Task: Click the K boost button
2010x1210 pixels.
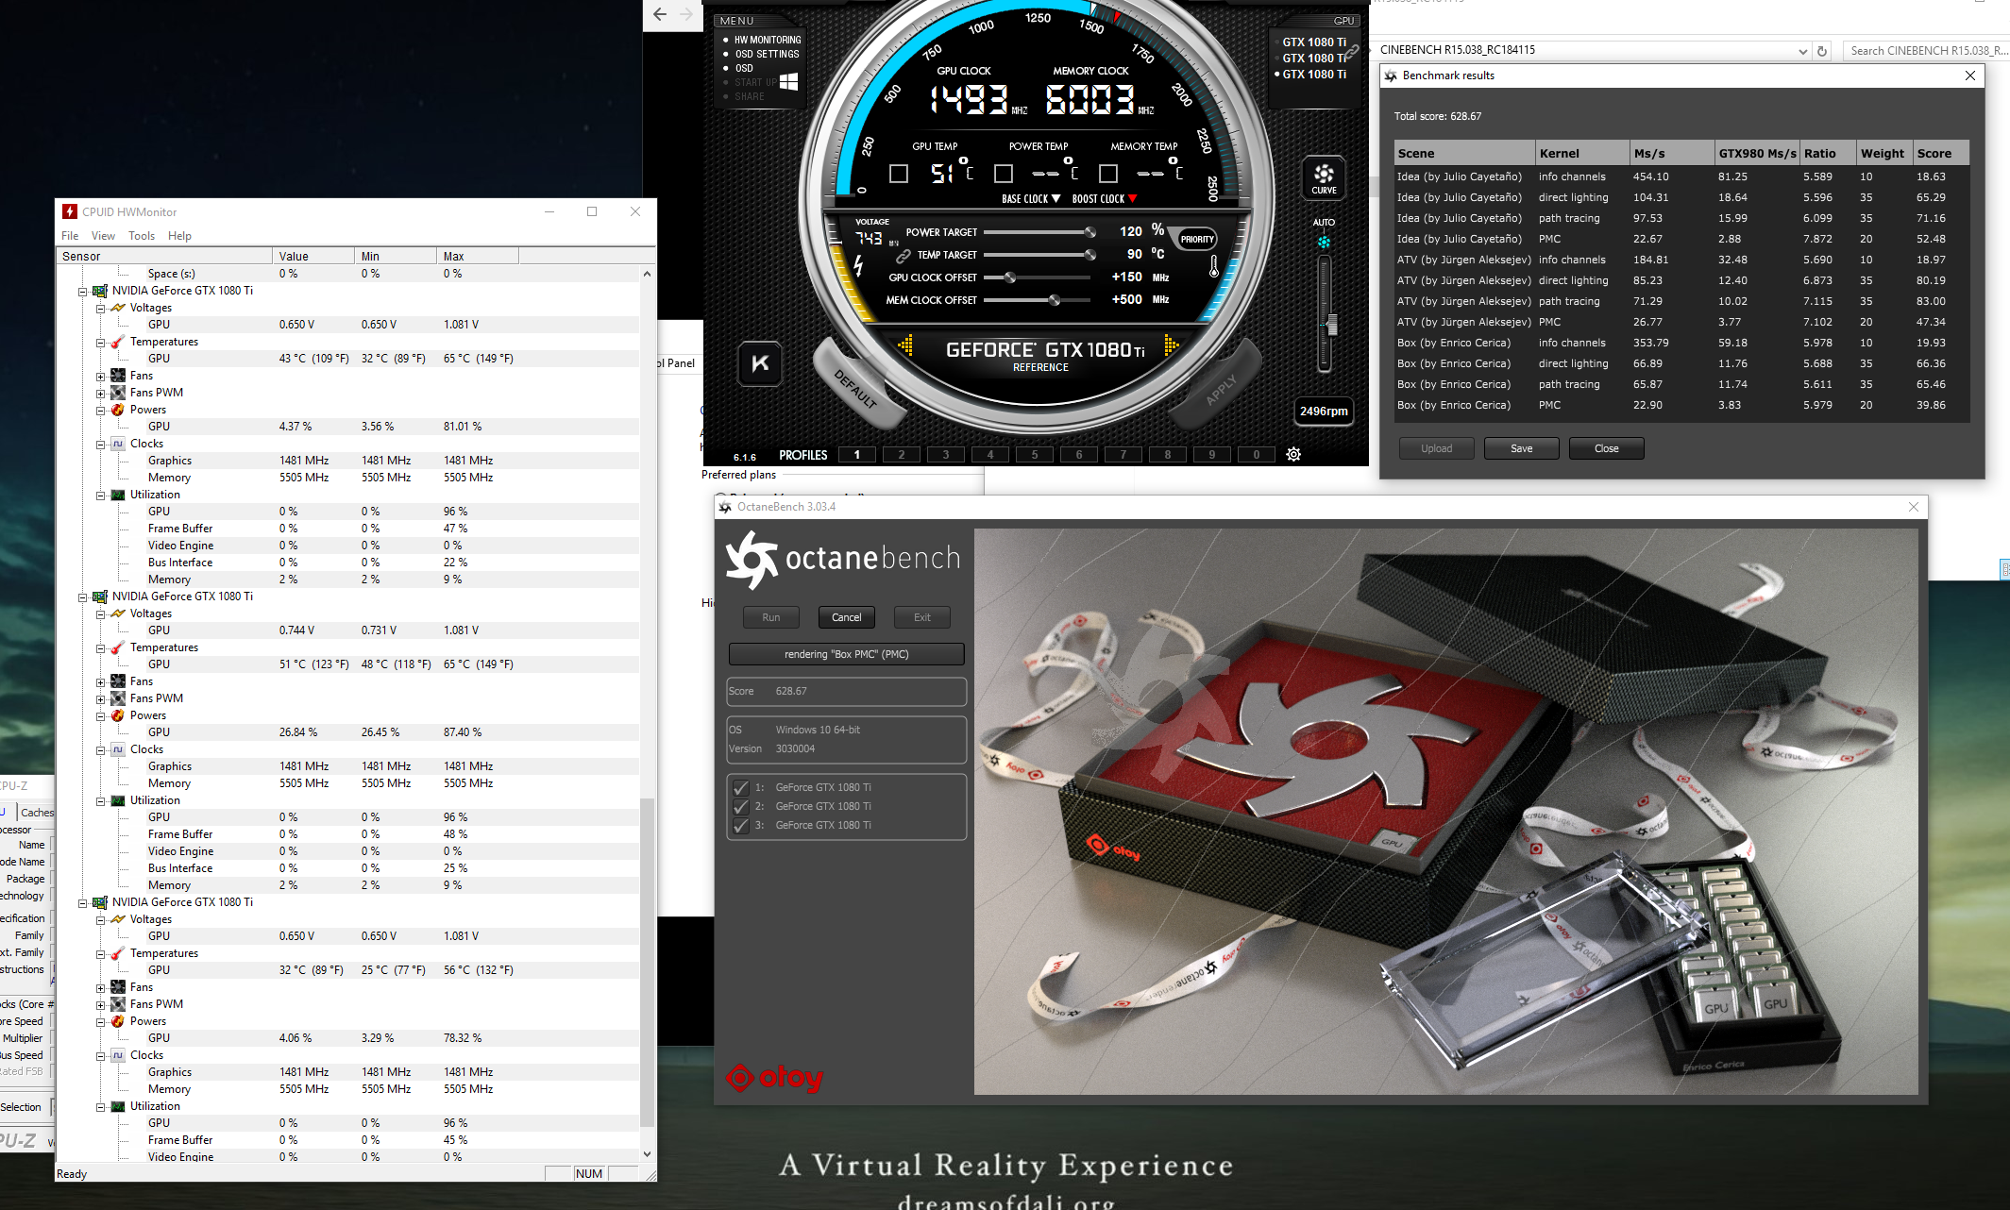Action: (x=760, y=363)
